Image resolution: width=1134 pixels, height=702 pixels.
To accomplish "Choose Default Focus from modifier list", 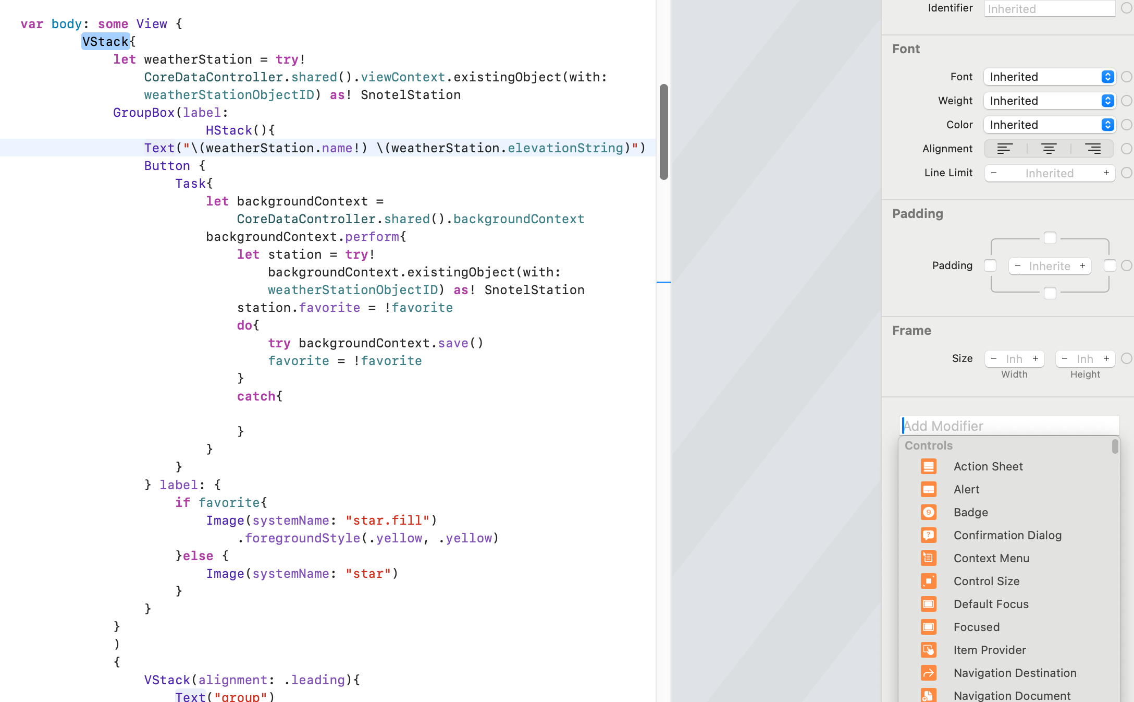I will [x=991, y=604].
